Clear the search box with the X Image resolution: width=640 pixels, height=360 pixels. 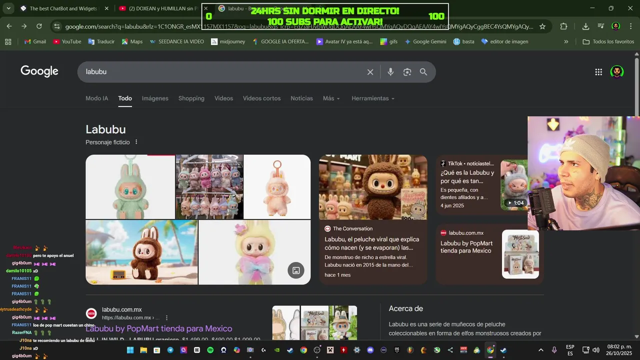pyautogui.click(x=370, y=72)
